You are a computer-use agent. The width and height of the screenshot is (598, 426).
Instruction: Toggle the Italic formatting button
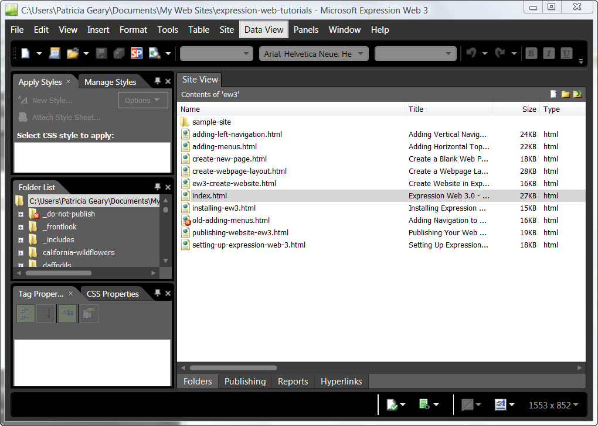click(549, 53)
